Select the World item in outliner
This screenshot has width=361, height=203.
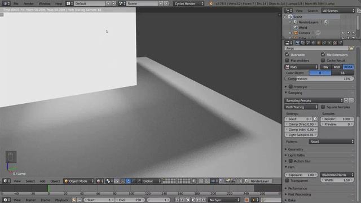point(303,28)
